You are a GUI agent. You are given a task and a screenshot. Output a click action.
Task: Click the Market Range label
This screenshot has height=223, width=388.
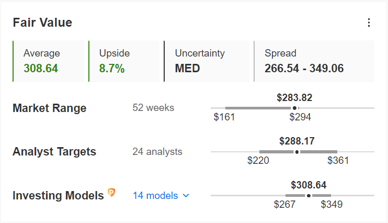[50, 108]
